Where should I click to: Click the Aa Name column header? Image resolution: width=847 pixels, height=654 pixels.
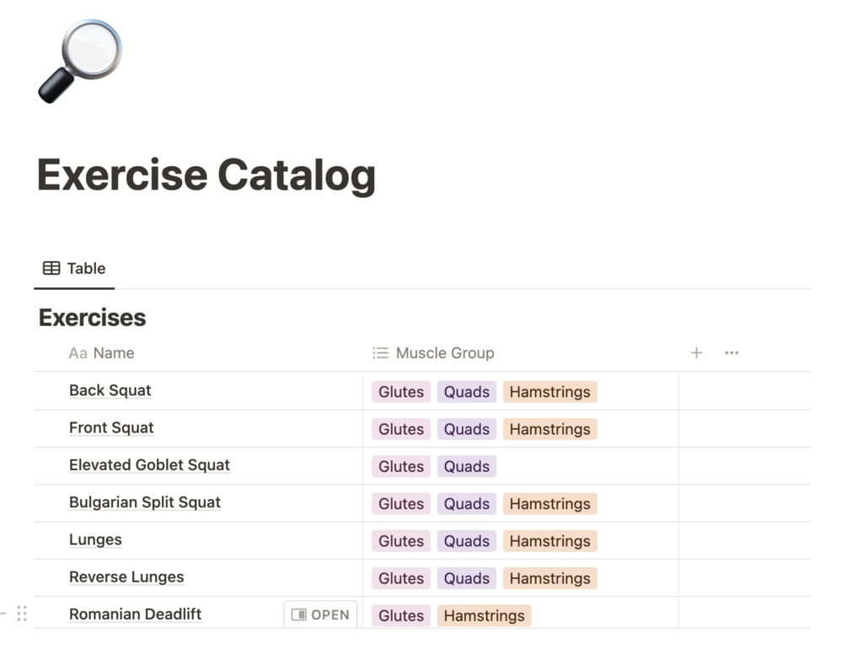tap(102, 353)
